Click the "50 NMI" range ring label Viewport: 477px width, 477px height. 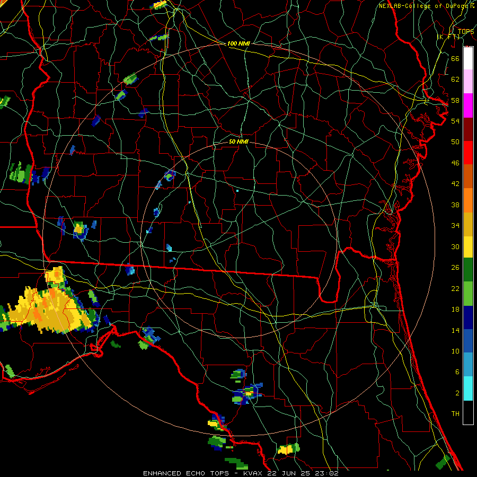238,142
